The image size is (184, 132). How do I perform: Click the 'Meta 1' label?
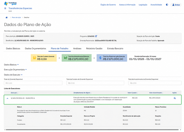tap(19, 107)
